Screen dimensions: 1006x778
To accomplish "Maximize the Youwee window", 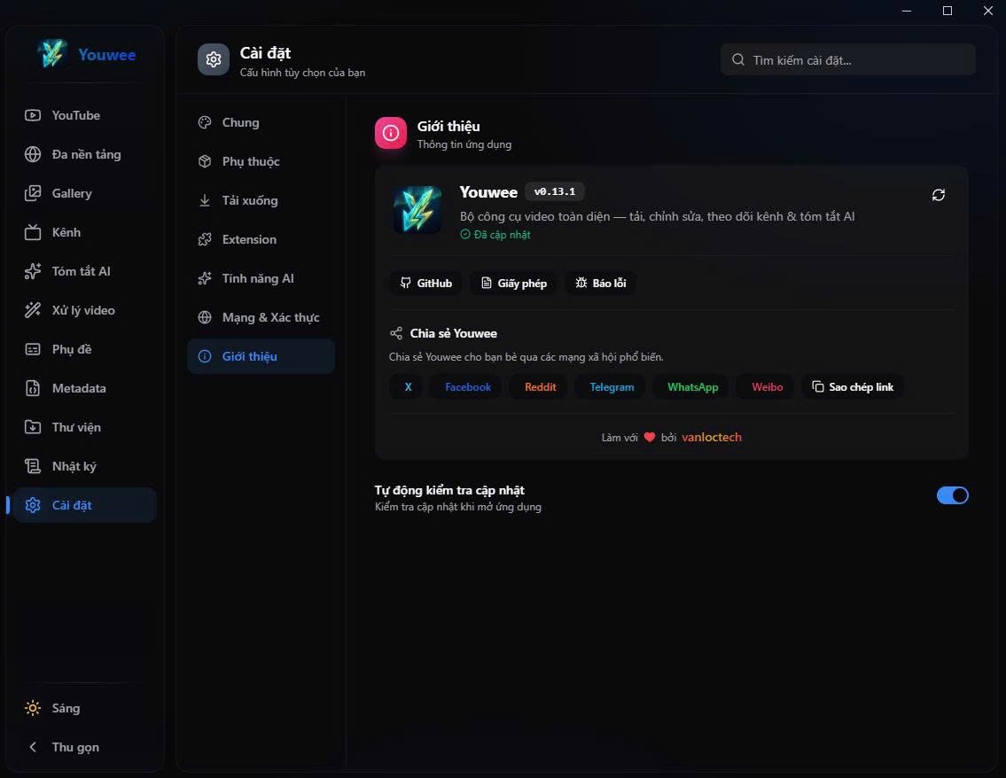I will (947, 11).
